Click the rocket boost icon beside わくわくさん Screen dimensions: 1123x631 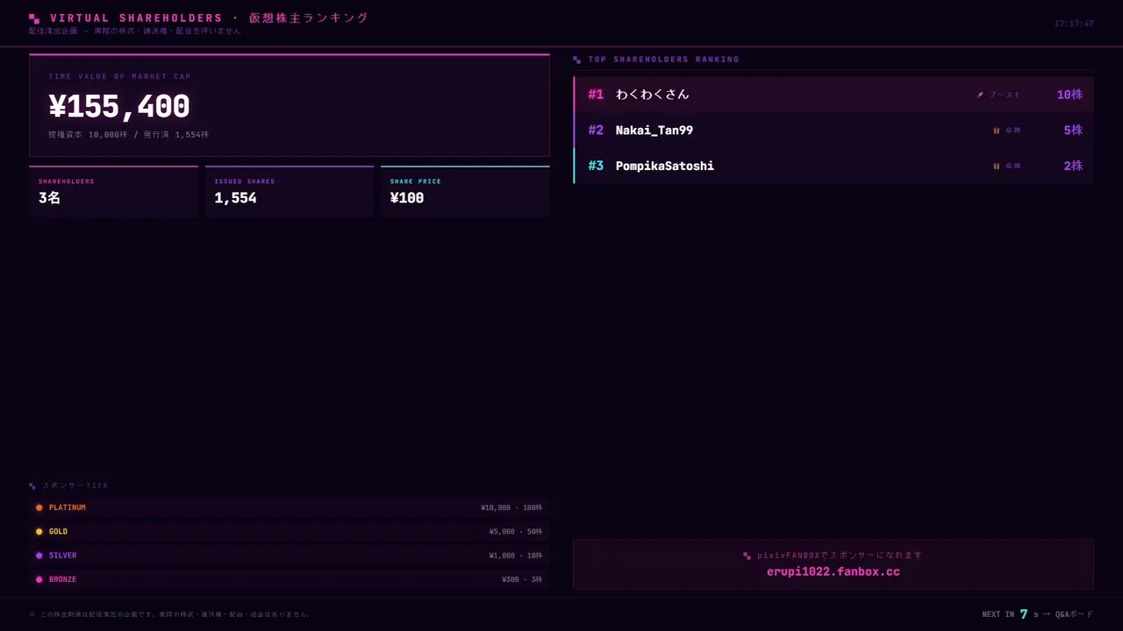pos(980,95)
